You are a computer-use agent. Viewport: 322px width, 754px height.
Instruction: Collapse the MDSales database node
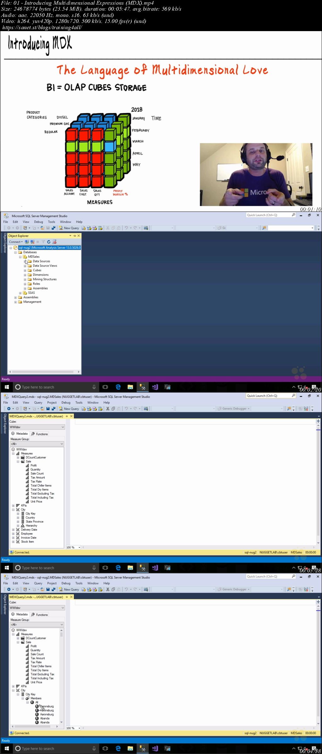[20, 257]
